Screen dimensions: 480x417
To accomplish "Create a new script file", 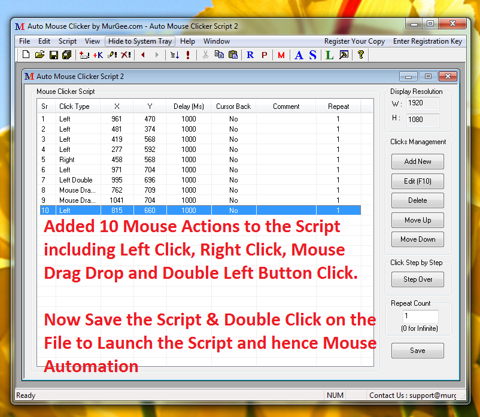I will click(25, 54).
